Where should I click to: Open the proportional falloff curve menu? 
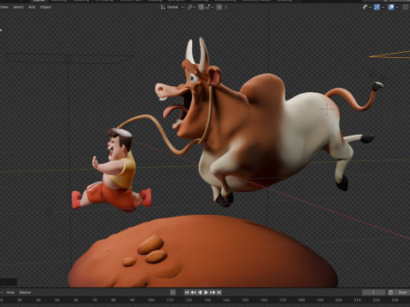(226, 7)
